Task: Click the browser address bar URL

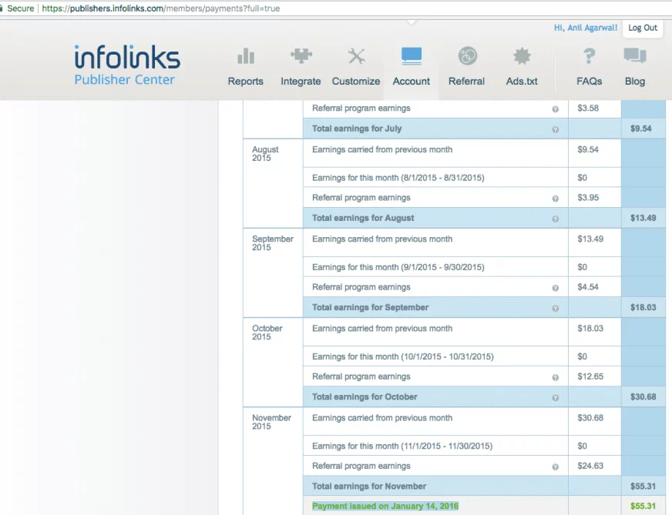Action: click(161, 8)
